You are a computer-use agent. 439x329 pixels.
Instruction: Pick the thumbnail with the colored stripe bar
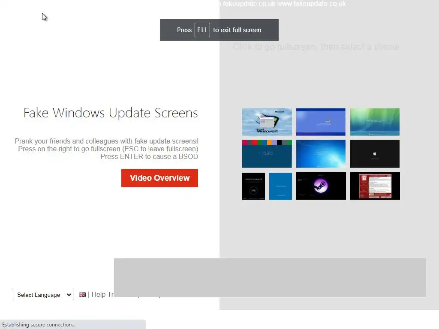click(x=267, y=154)
